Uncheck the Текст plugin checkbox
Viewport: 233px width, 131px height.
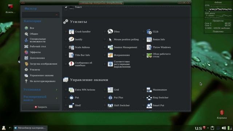click(x=66, y=7)
